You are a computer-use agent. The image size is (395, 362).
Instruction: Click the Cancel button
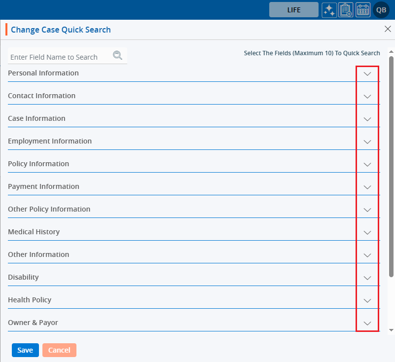coord(59,350)
